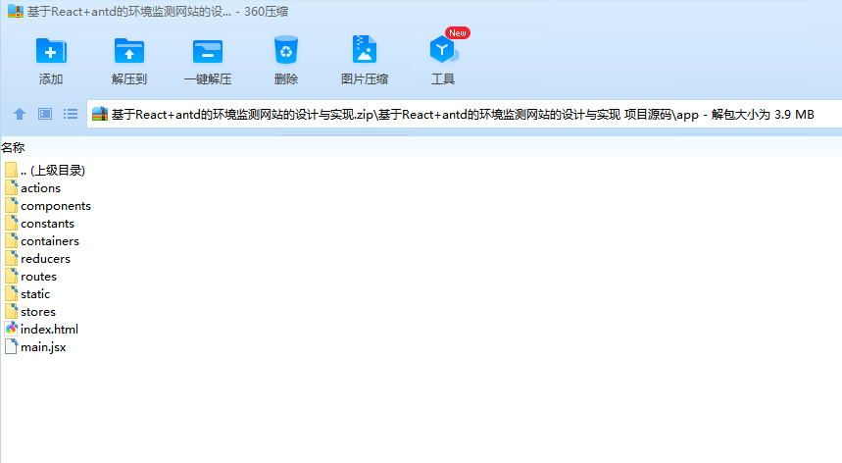Switch to the thumbnail view icon
842x463 pixels.
45,114
